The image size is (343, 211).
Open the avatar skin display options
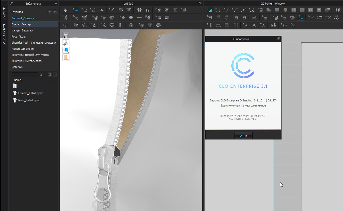pyautogui.click(x=66, y=57)
